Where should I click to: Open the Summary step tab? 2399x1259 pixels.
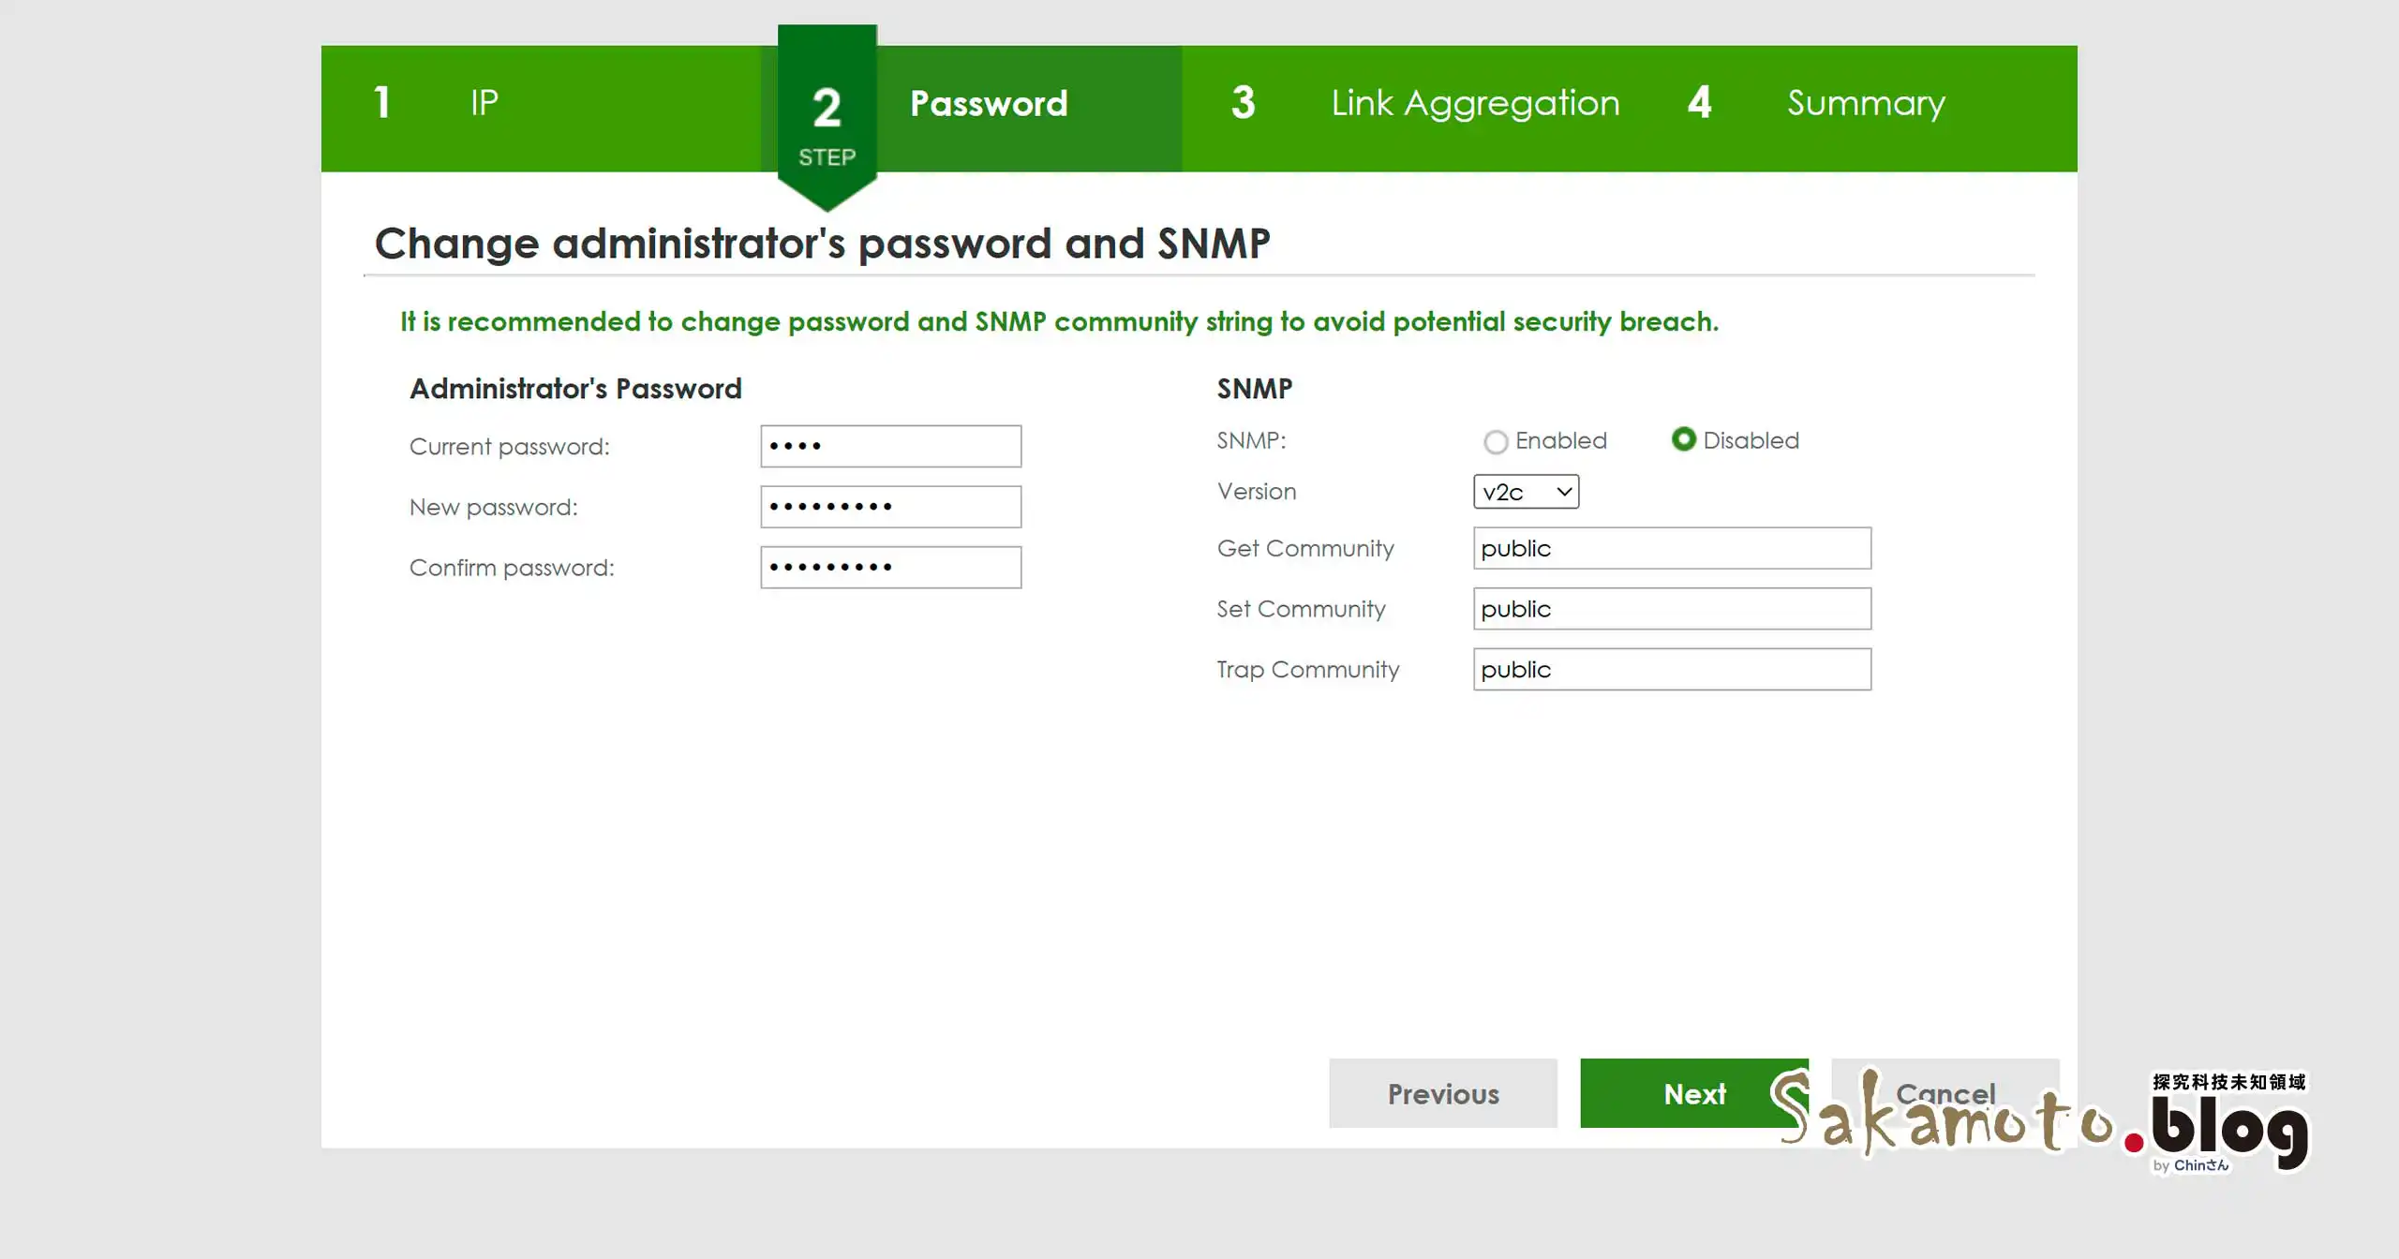[x=1866, y=103]
